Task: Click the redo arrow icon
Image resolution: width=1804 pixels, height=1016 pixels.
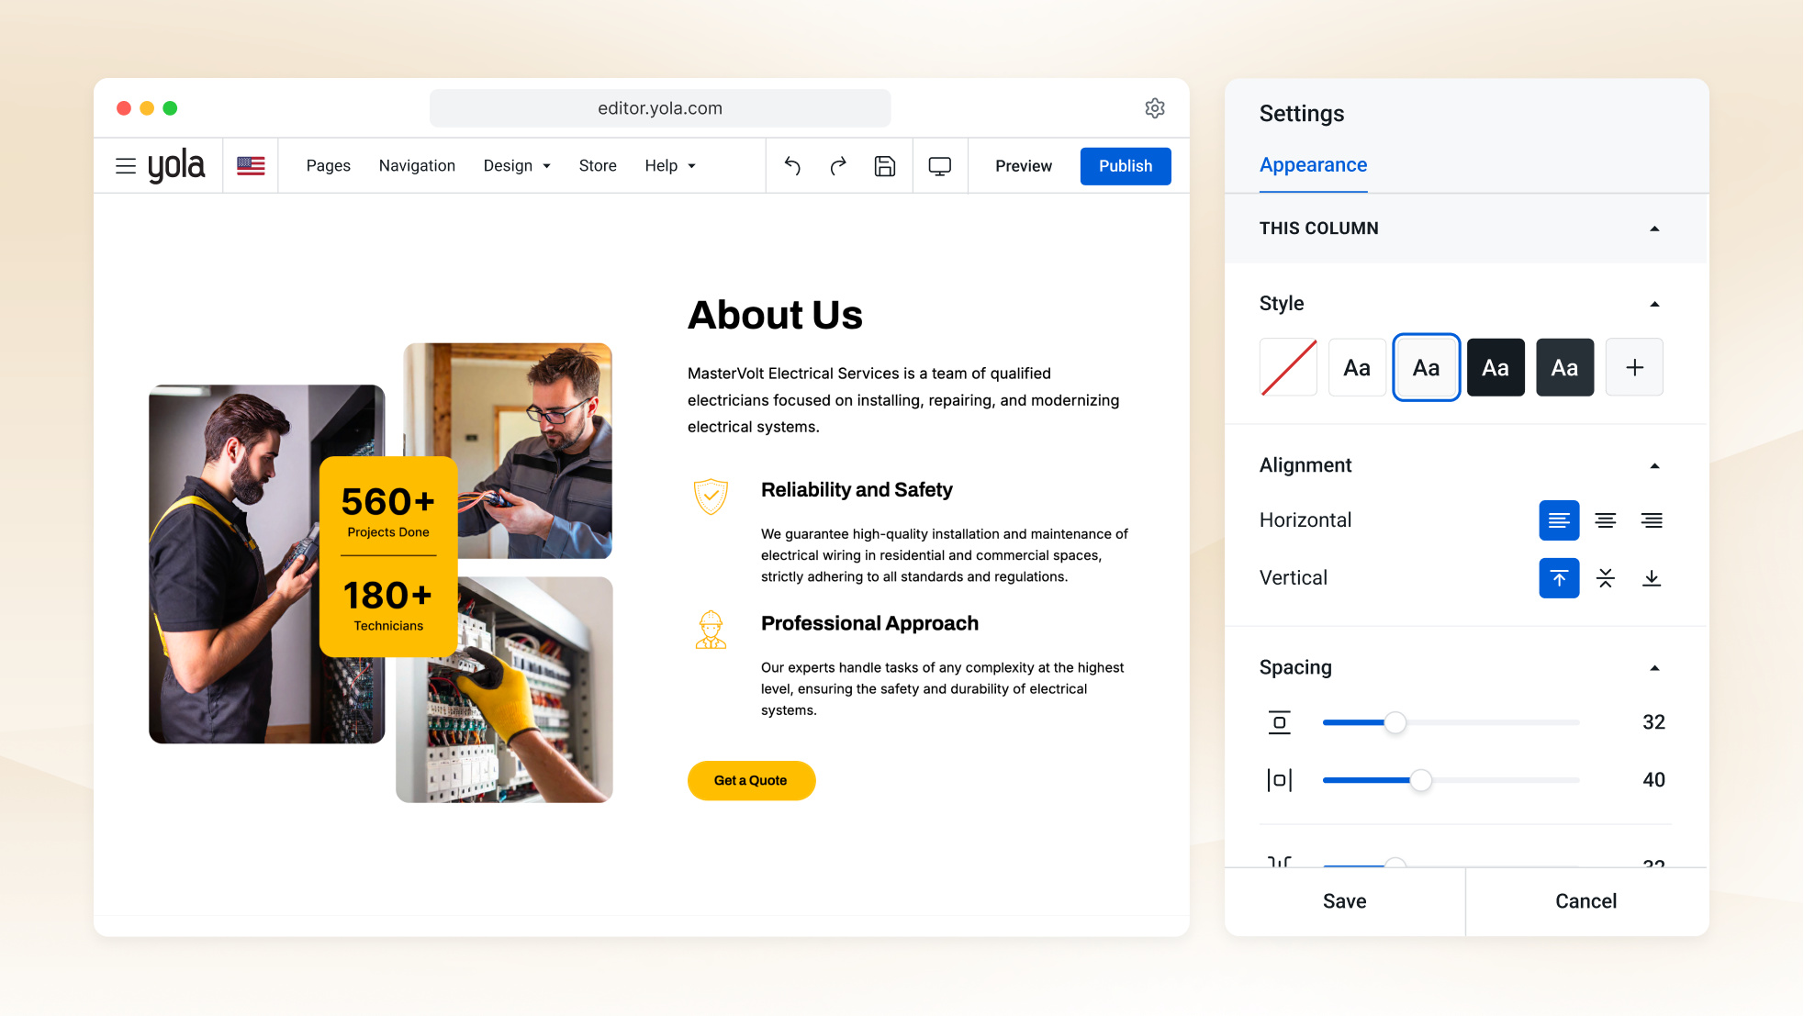Action: 838,166
